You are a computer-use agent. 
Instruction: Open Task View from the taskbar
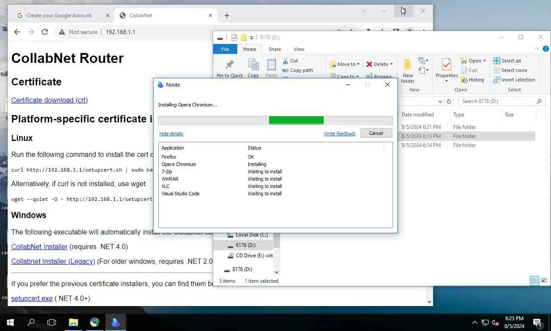click(x=52, y=322)
